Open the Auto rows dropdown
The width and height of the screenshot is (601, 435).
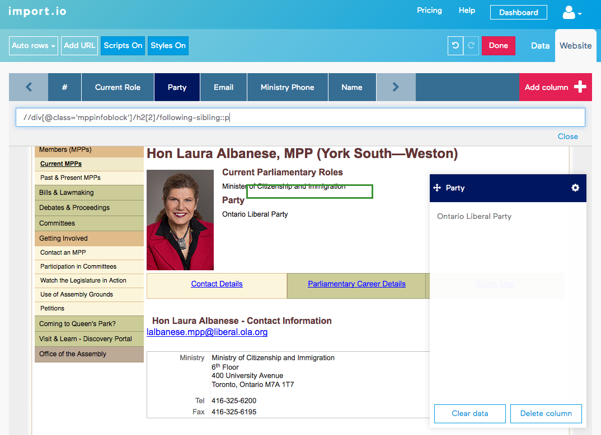coord(34,46)
